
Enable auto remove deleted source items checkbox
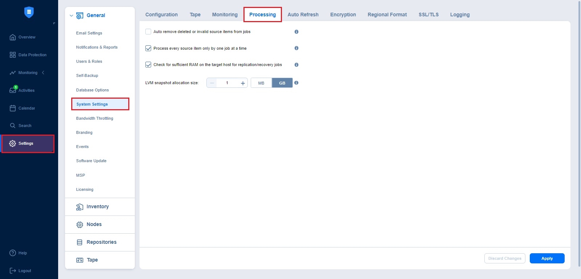148,32
